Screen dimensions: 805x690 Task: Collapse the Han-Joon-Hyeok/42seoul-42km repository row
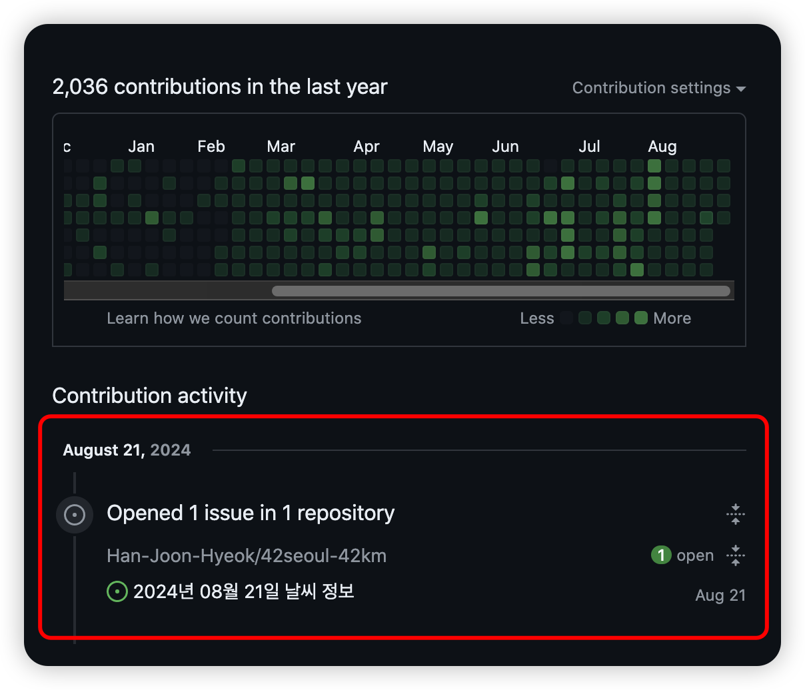point(735,555)
